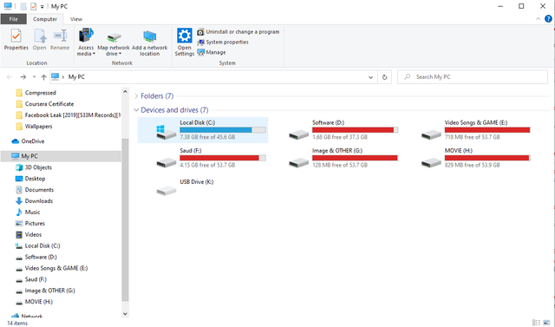Collapse the ribbon with the chevron
The image size is (555, 327).
point(538,19)
